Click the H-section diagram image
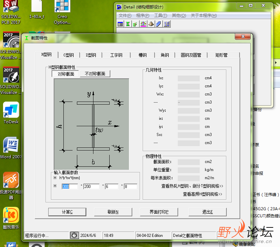This screenshot has height=247, width=280. (91, 124)
